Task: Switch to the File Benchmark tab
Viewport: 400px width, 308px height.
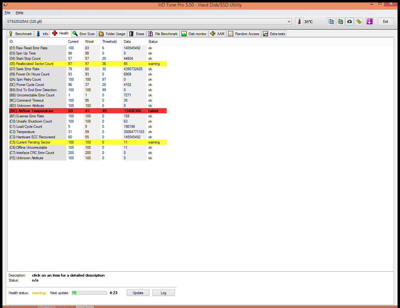Action: click(x=163, y=34)
